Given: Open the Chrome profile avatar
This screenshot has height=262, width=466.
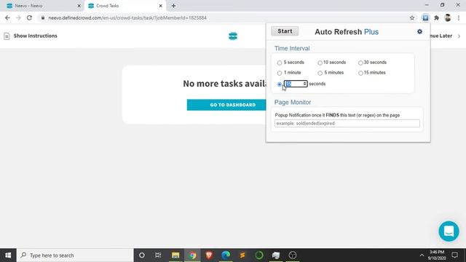Looking at the screenshot, I should (x=448, y=17).
